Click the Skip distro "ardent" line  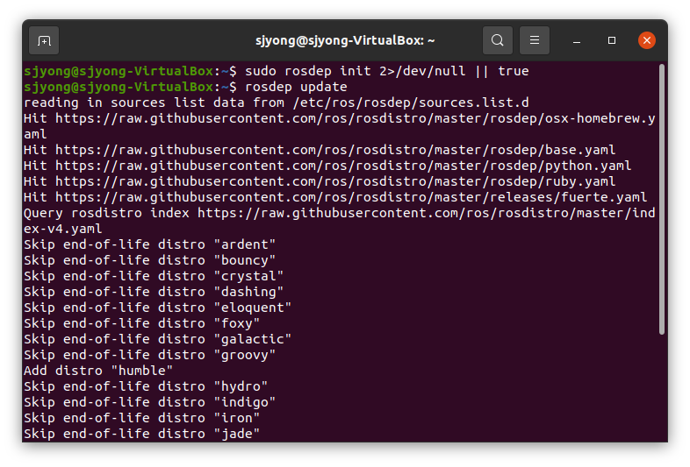coord(149,244)
